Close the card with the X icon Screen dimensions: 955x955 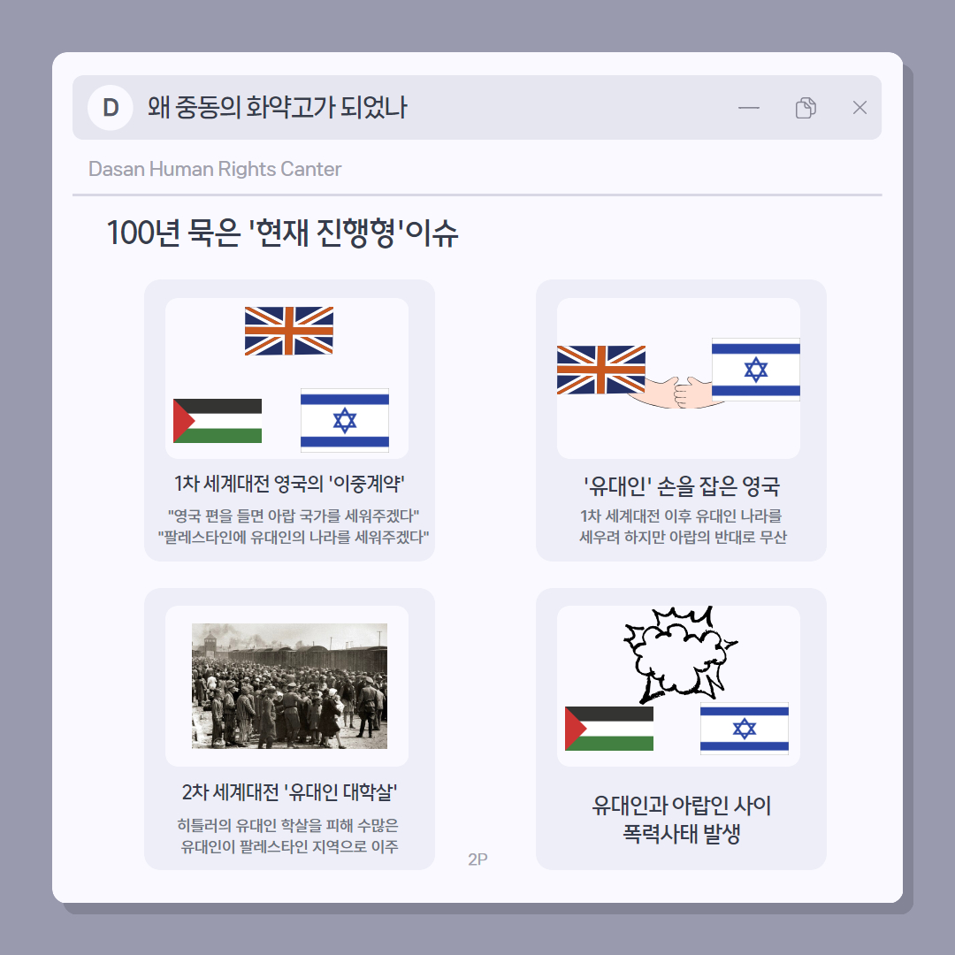(x=859, y=108)
